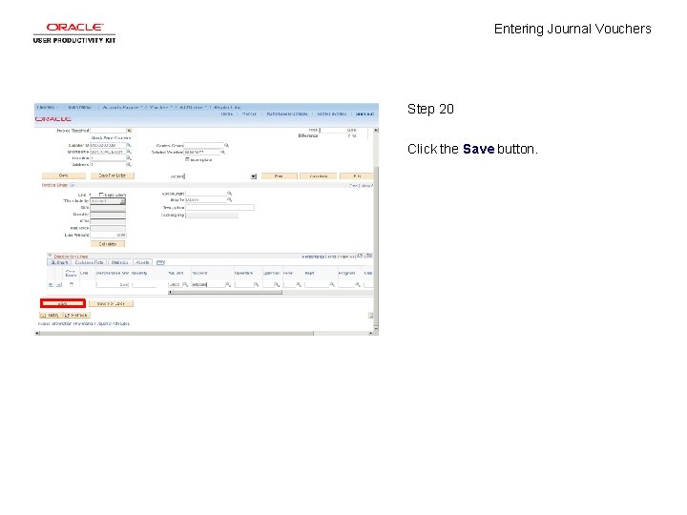Switch to the GL Chart tab
Screen dimensions: 687x515
(x=59, y=262)
